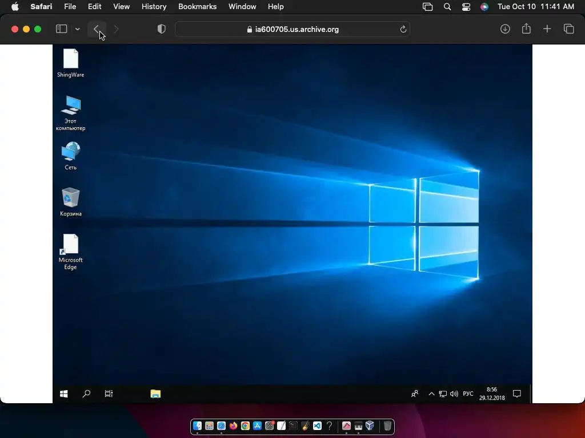The image size is (585, 438).
Task: Open TextEdit from the Dock
Action: pyautogui.click(x=281, y=425)
